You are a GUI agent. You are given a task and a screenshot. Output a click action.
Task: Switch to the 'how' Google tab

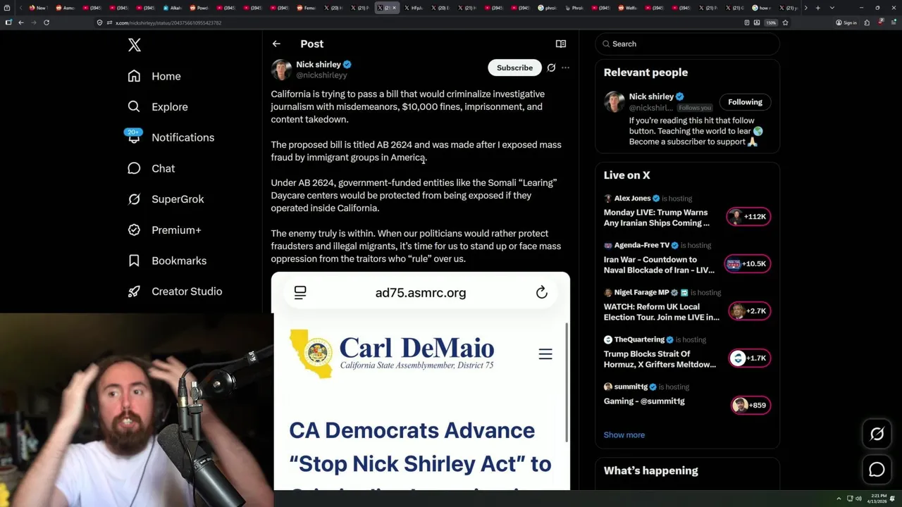[x=761, y=8]
